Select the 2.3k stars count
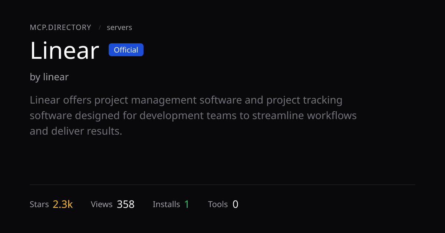445x233 pixels. 63,204
